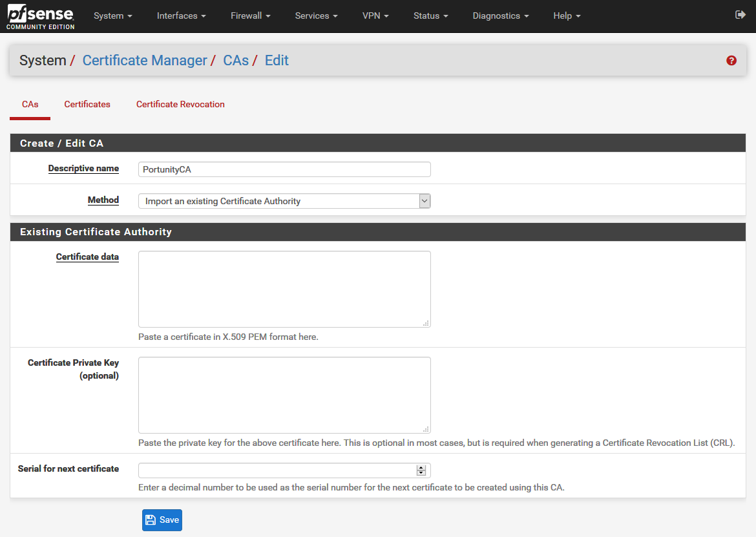The height and width of the screenshot is (537, 756).
Task: Open the red help question mark icon
Action: click(x=731, y=61)
